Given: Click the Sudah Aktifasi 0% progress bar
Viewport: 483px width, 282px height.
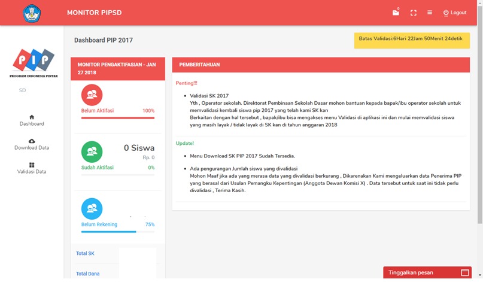Looking at the screenshot, I should point(118,175).
